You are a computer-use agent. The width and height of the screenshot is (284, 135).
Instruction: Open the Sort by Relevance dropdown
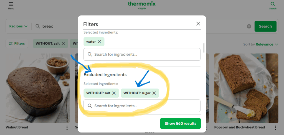[261, 44]
